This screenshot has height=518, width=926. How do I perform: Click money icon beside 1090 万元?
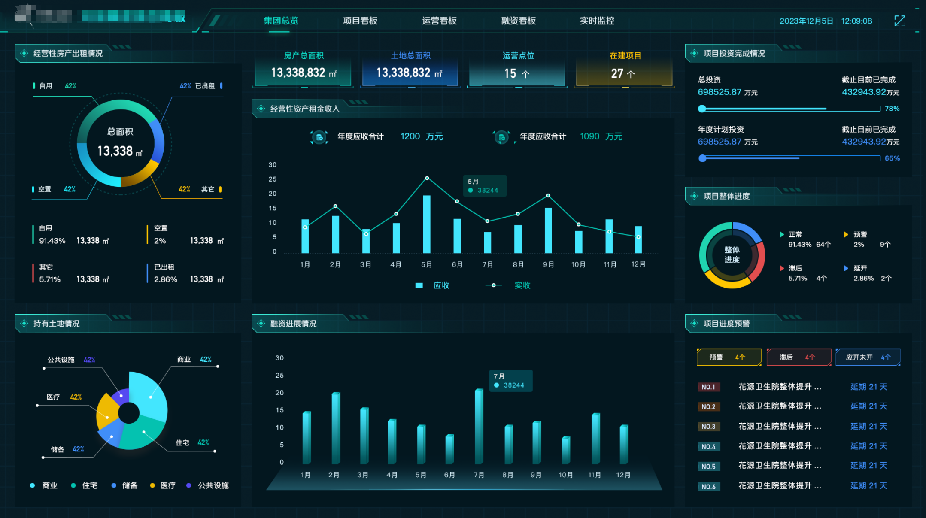(x=501, y=137)
